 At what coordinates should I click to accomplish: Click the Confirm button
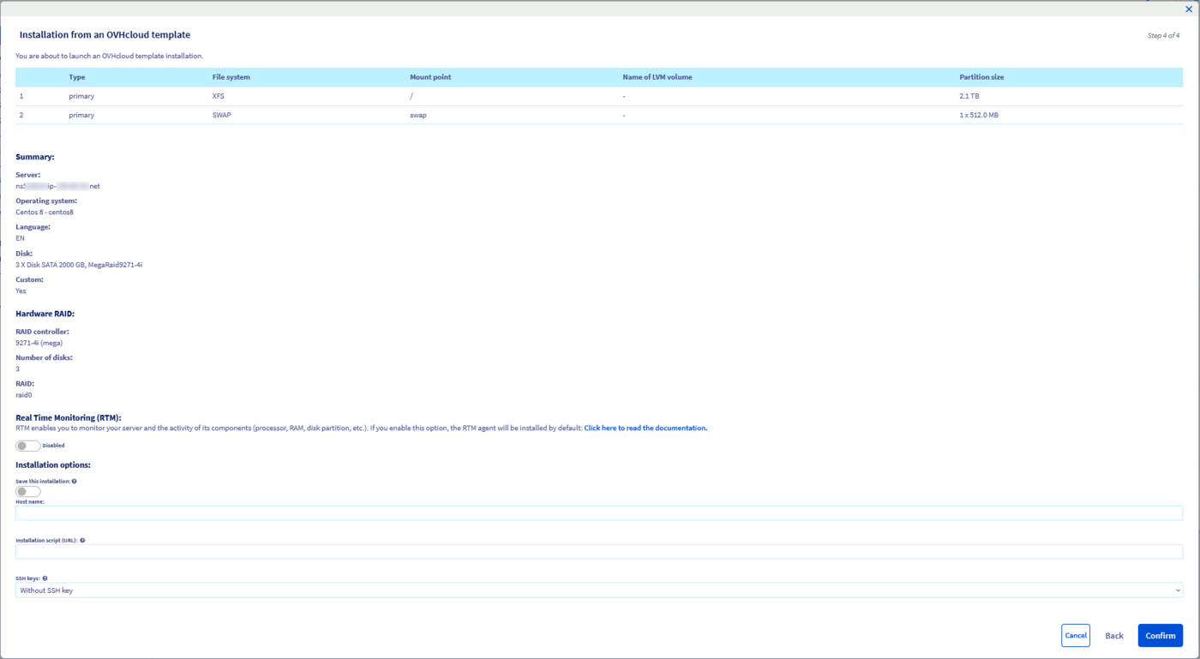click(1160, 636)
